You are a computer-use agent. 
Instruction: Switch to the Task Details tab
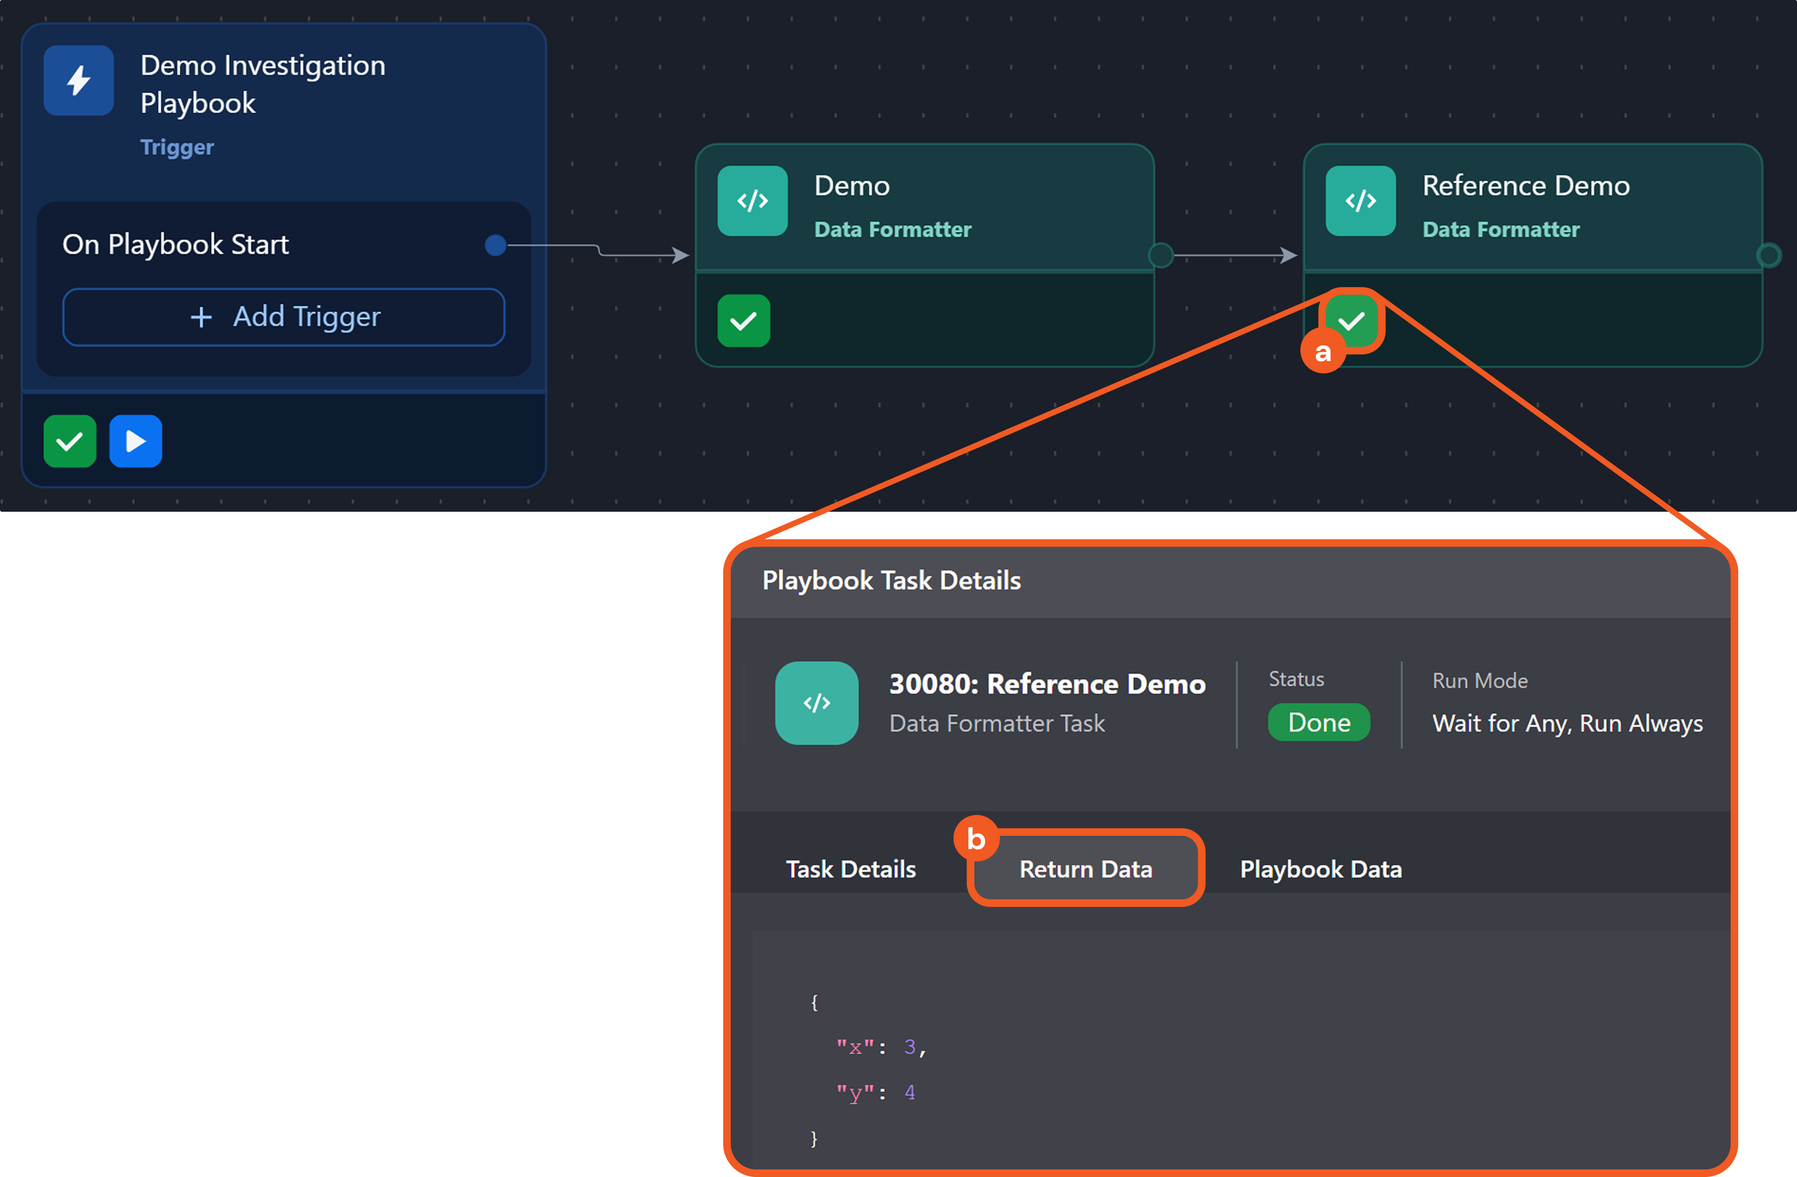(850, 869)
